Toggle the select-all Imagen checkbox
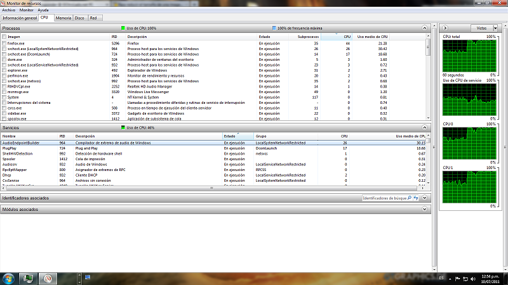Screen dimensions: 508x285 click(x=4, y=37)
